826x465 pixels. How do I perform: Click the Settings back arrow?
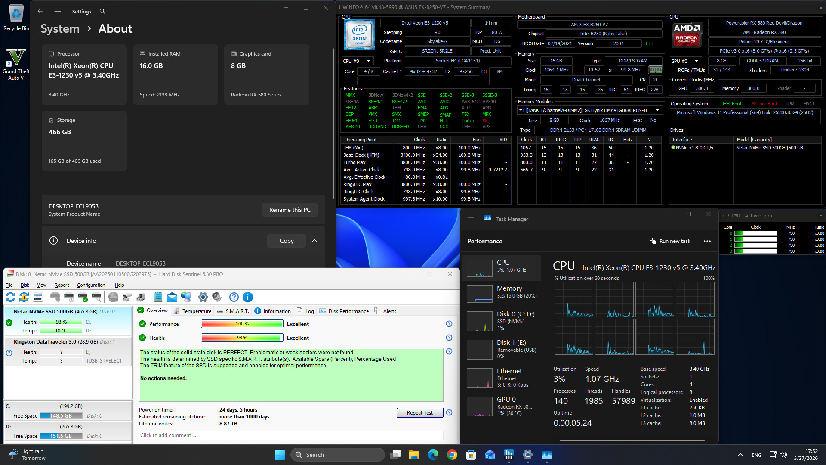tap(40, 11)
